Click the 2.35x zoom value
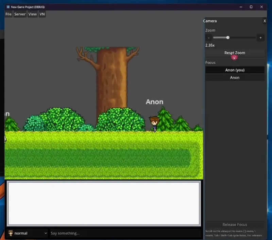This screenshot has height=240, width=272. [210, 45]
